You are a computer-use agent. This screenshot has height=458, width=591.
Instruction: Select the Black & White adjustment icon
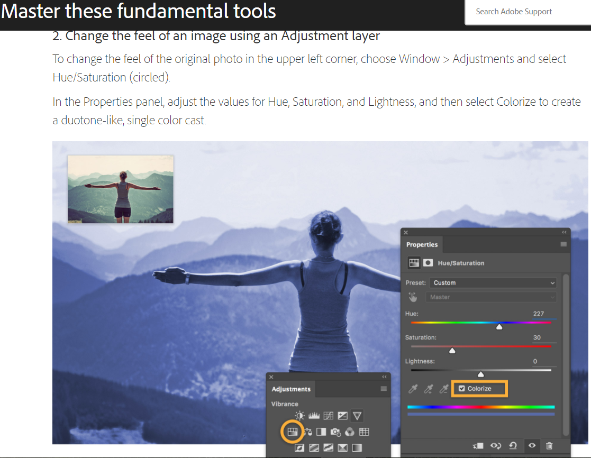point(321,432)
